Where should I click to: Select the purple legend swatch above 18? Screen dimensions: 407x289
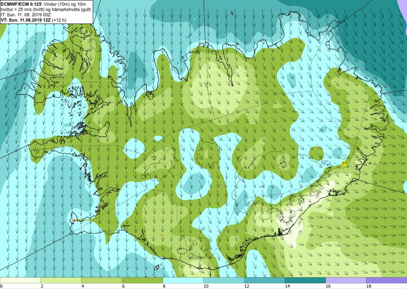pos(387,280)
